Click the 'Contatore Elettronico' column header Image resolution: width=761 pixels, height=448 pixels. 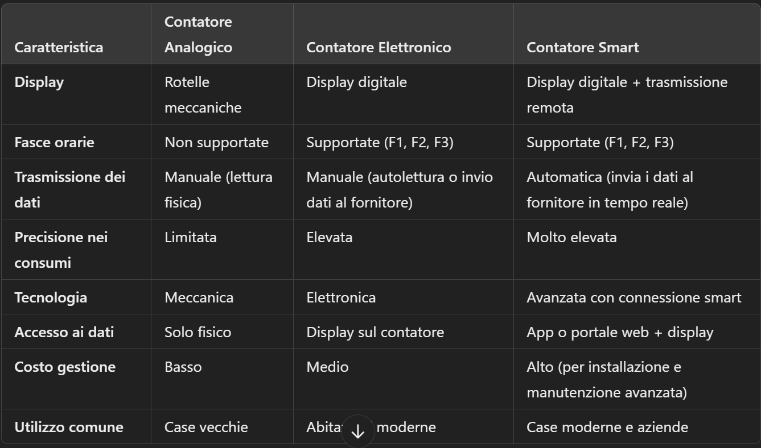pos(379,47)
